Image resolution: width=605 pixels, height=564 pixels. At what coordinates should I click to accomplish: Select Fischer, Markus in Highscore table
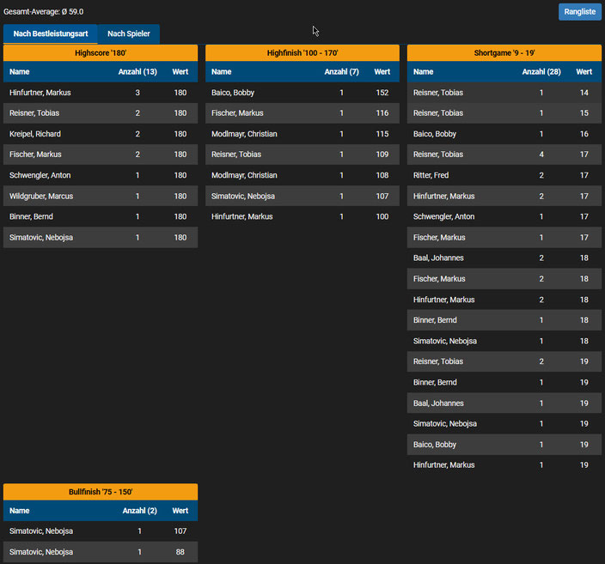(101, 155)
